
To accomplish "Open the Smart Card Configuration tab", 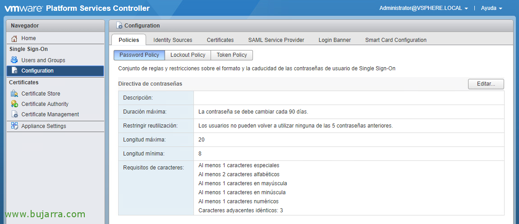I will coord(395,40).
